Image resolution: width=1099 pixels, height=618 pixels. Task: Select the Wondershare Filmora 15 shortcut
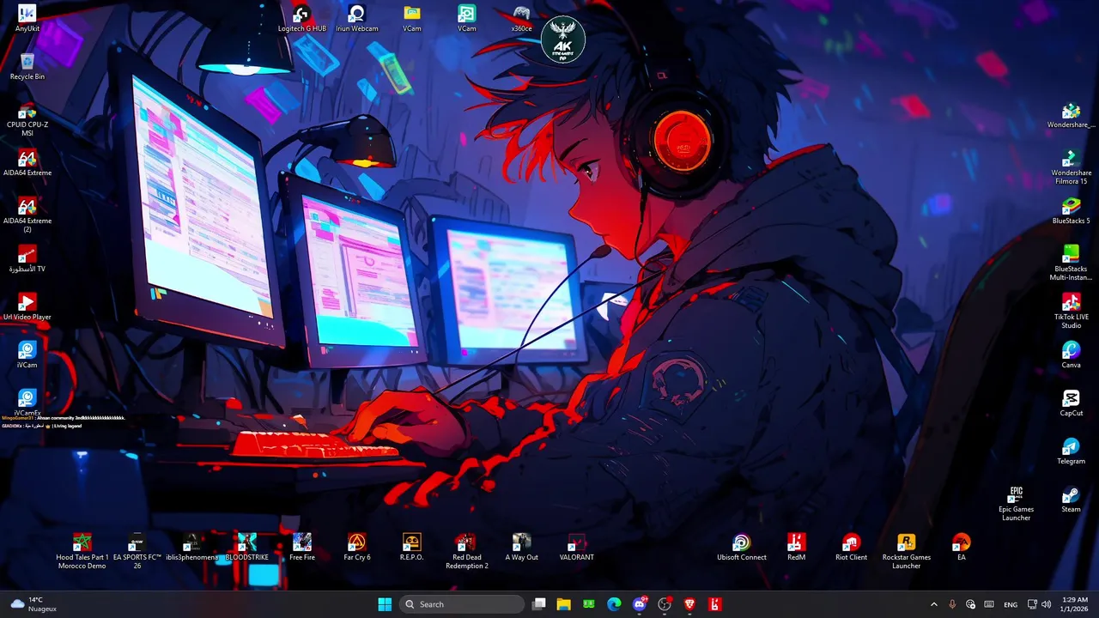[x=1072, y=167]
